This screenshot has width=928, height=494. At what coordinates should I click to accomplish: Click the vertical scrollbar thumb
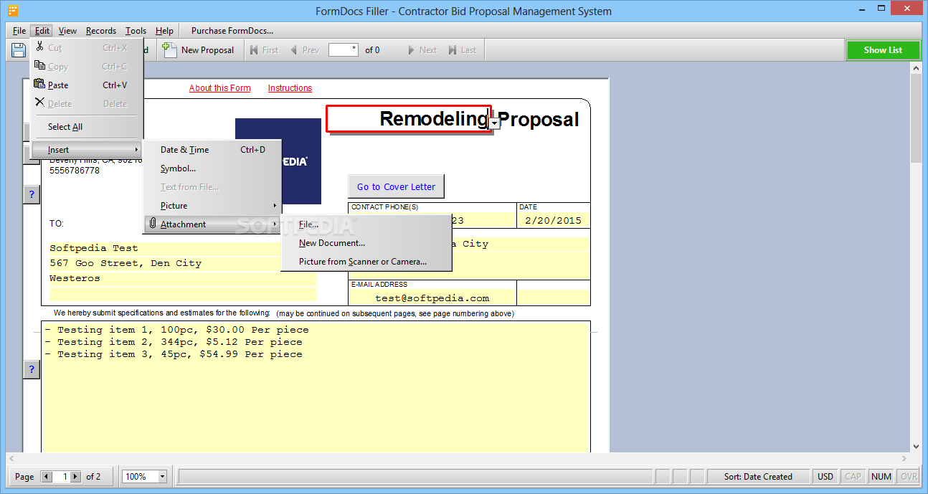[915, 118]
